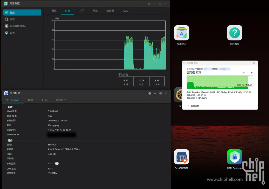Switch to the iSCSI tab
Viewport: 269px width, 189px height.
(125, 11)
